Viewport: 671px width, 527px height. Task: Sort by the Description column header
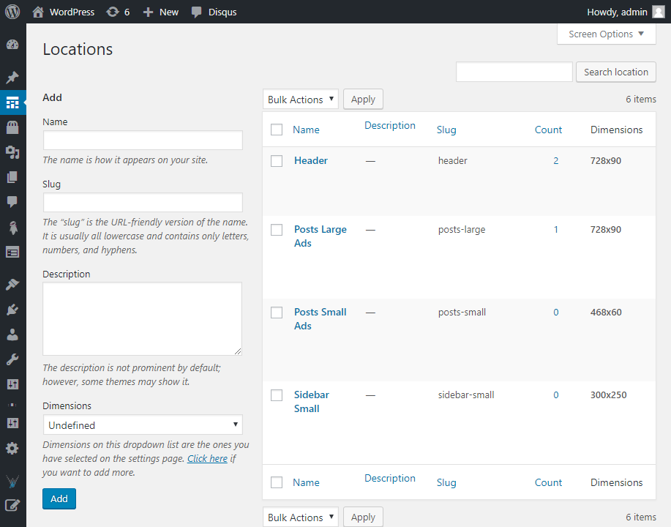coord(390,125)
